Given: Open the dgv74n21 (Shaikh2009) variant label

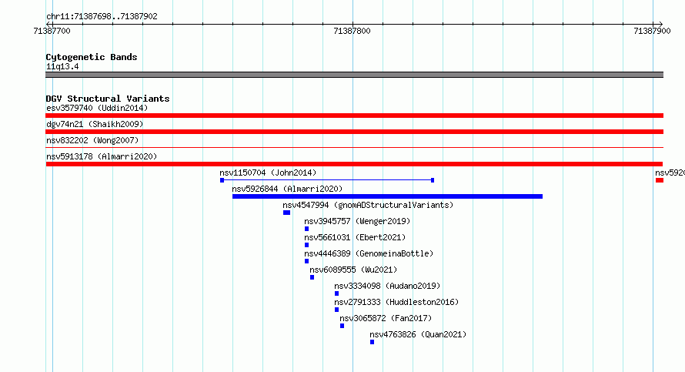Looking at the screenshot, I should (x=95, y=124).
